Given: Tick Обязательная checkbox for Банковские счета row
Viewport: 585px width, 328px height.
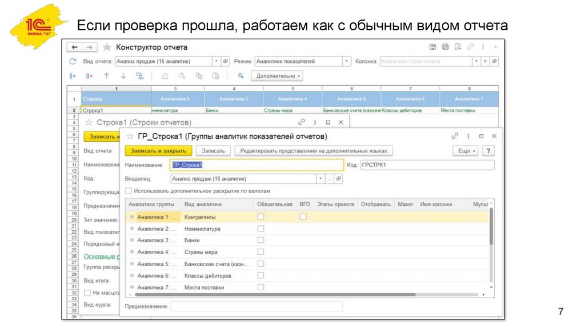Looking at the screenshot, I should point(261,264).
